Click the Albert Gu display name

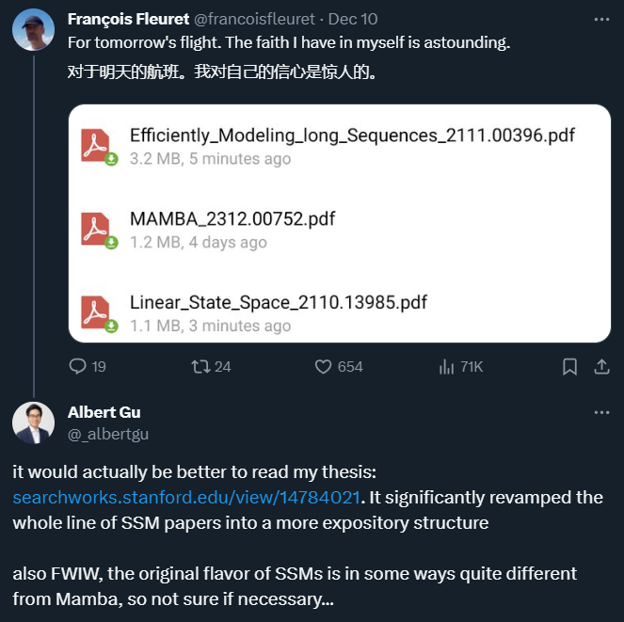(x=104, y=413)
